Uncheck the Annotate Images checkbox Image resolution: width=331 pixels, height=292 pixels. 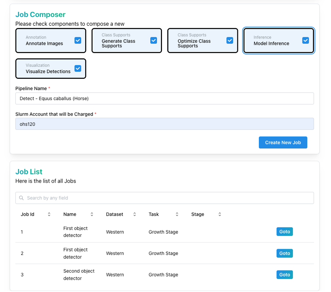(78, 40)
